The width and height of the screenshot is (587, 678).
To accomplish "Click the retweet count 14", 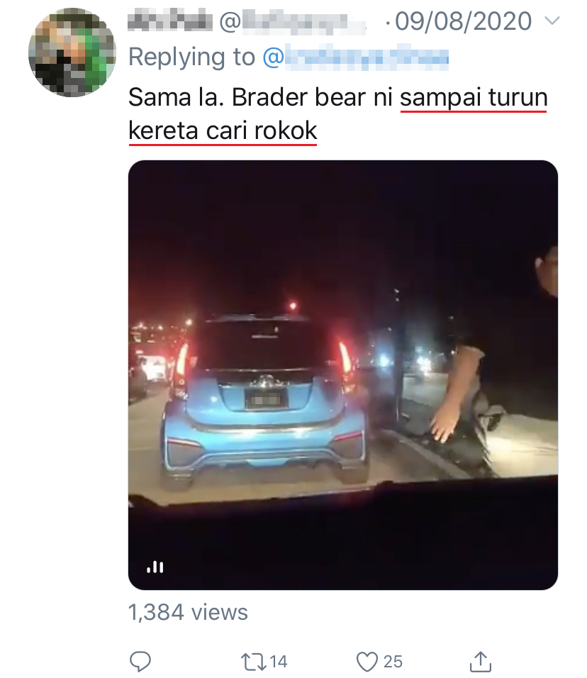I will pyautogui.click(x=279, y=662).
